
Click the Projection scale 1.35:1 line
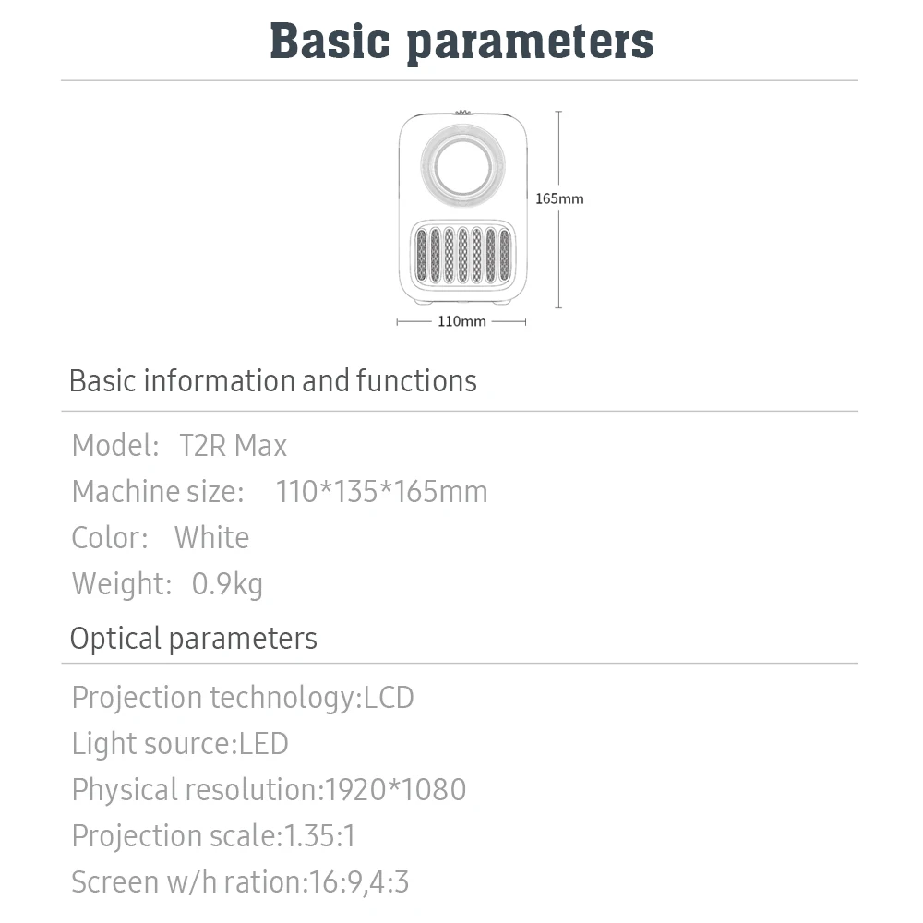214,836
